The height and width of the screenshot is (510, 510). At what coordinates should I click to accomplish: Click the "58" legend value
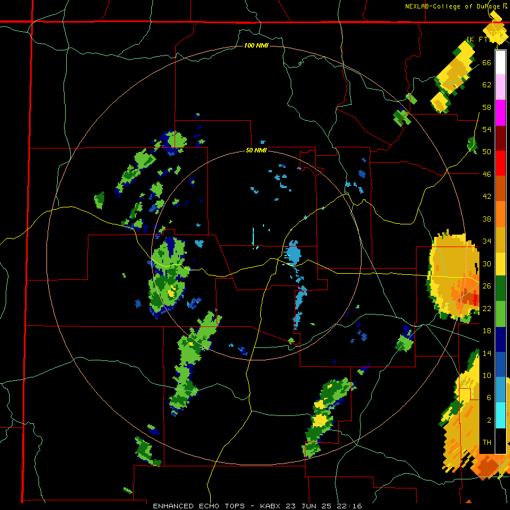click(487, 107)
